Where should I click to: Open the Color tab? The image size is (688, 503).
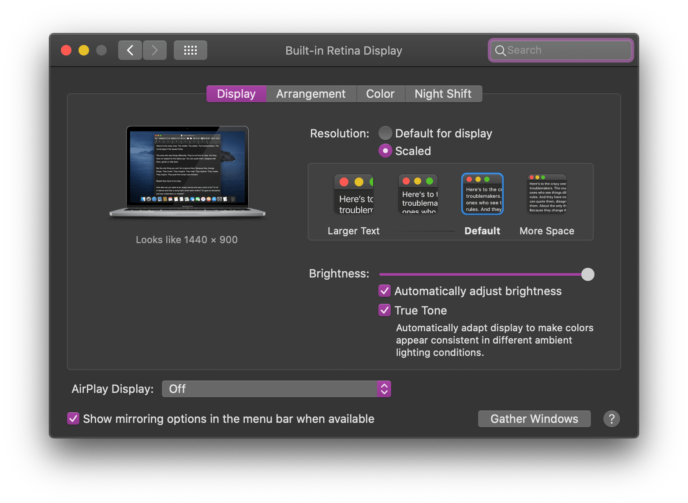[x=380, y=93]
